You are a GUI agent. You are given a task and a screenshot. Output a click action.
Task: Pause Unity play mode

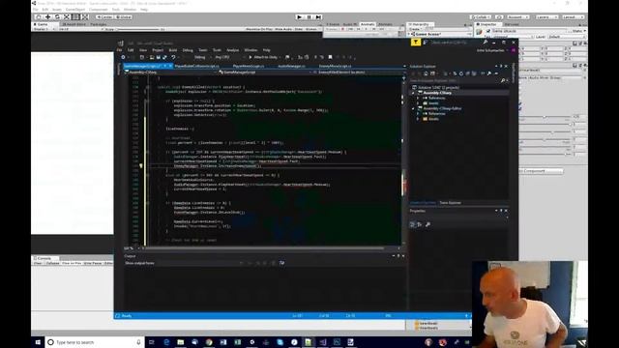(309, 17)
